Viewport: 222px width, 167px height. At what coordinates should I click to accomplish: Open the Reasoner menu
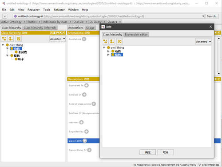coord(34,10)
